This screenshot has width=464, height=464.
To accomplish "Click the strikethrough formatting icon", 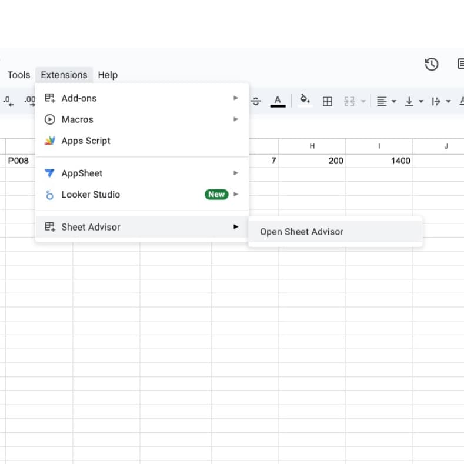I will tap(256, 101).
